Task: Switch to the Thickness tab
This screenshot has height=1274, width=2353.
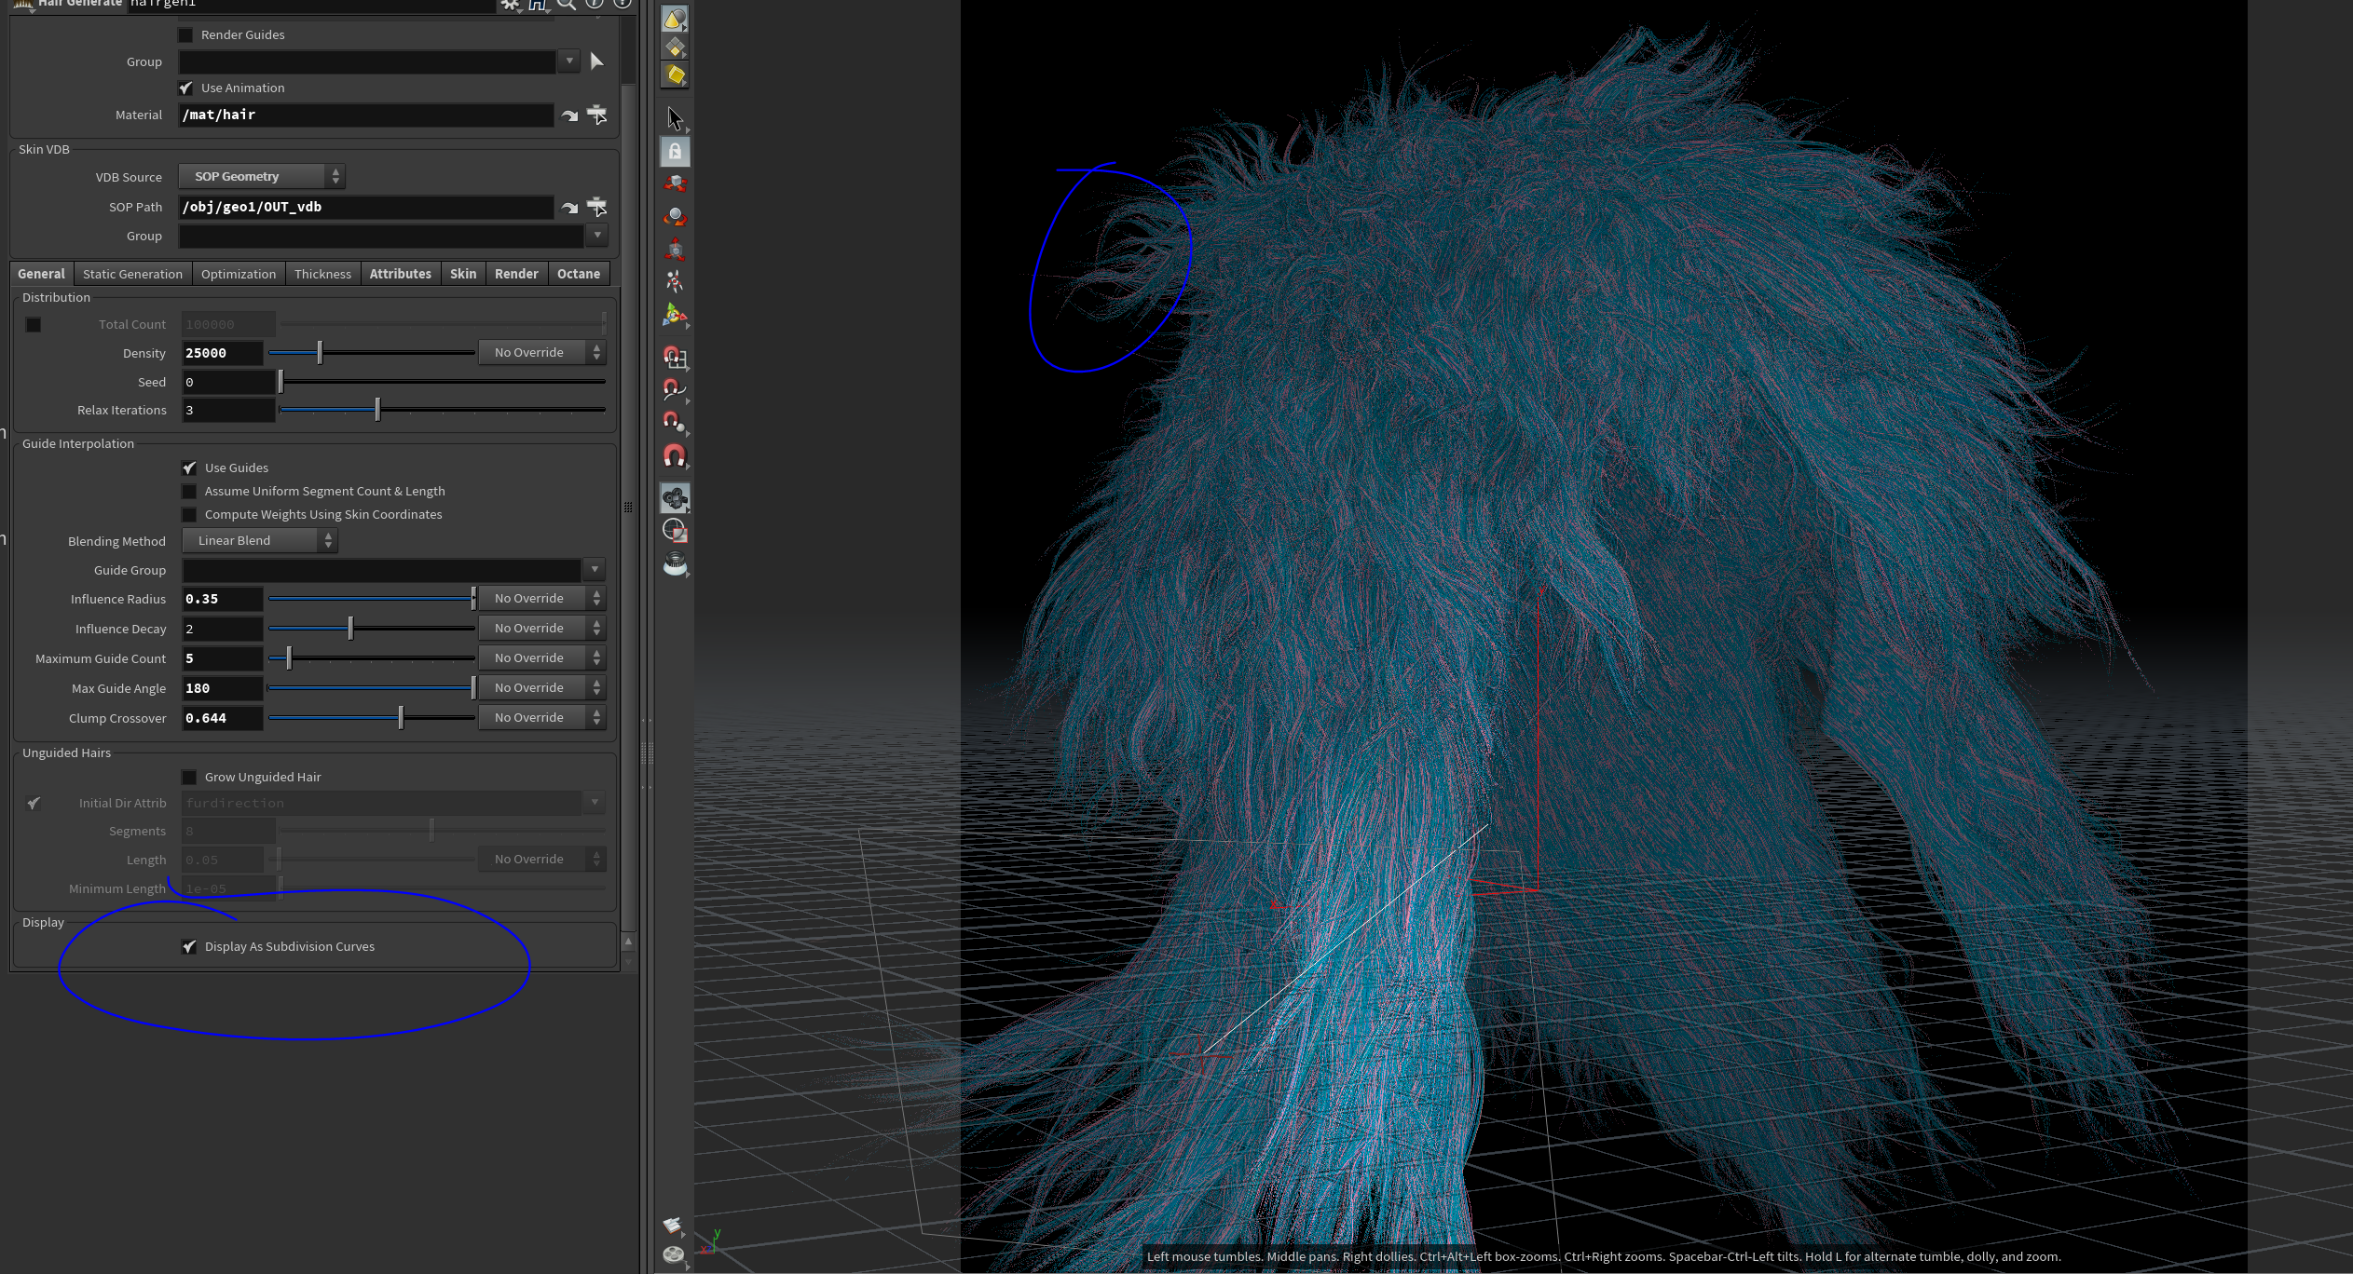Action: [x=322, y=274]
